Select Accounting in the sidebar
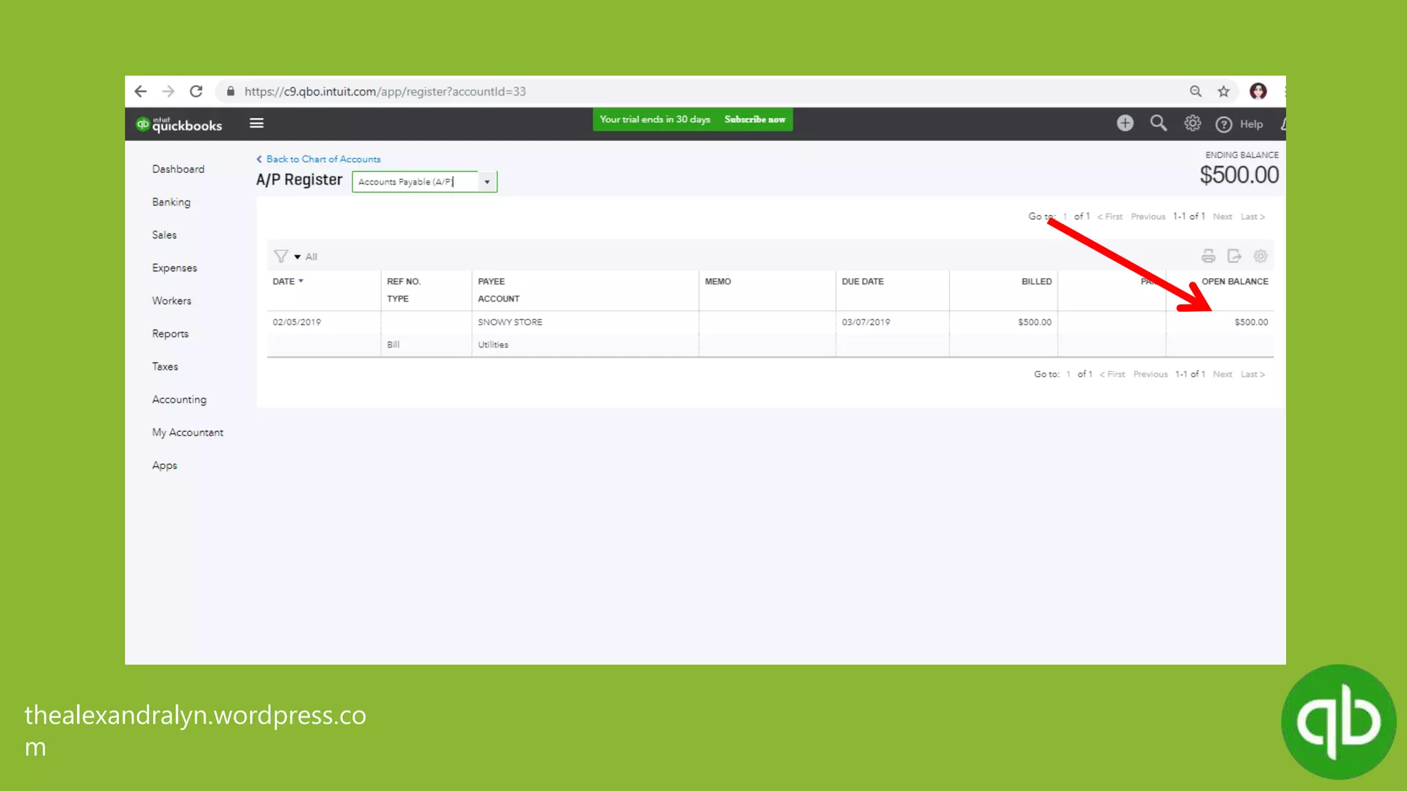 179,400
